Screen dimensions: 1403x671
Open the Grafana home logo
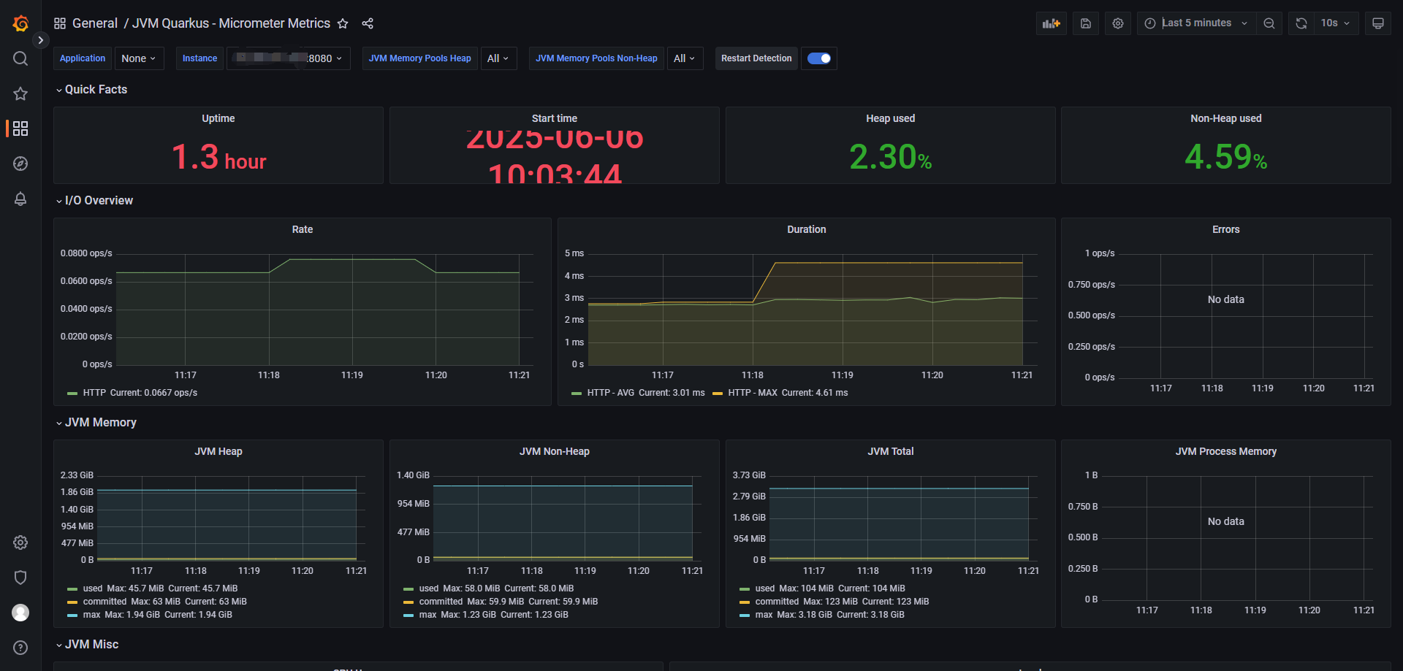[20, 23]
